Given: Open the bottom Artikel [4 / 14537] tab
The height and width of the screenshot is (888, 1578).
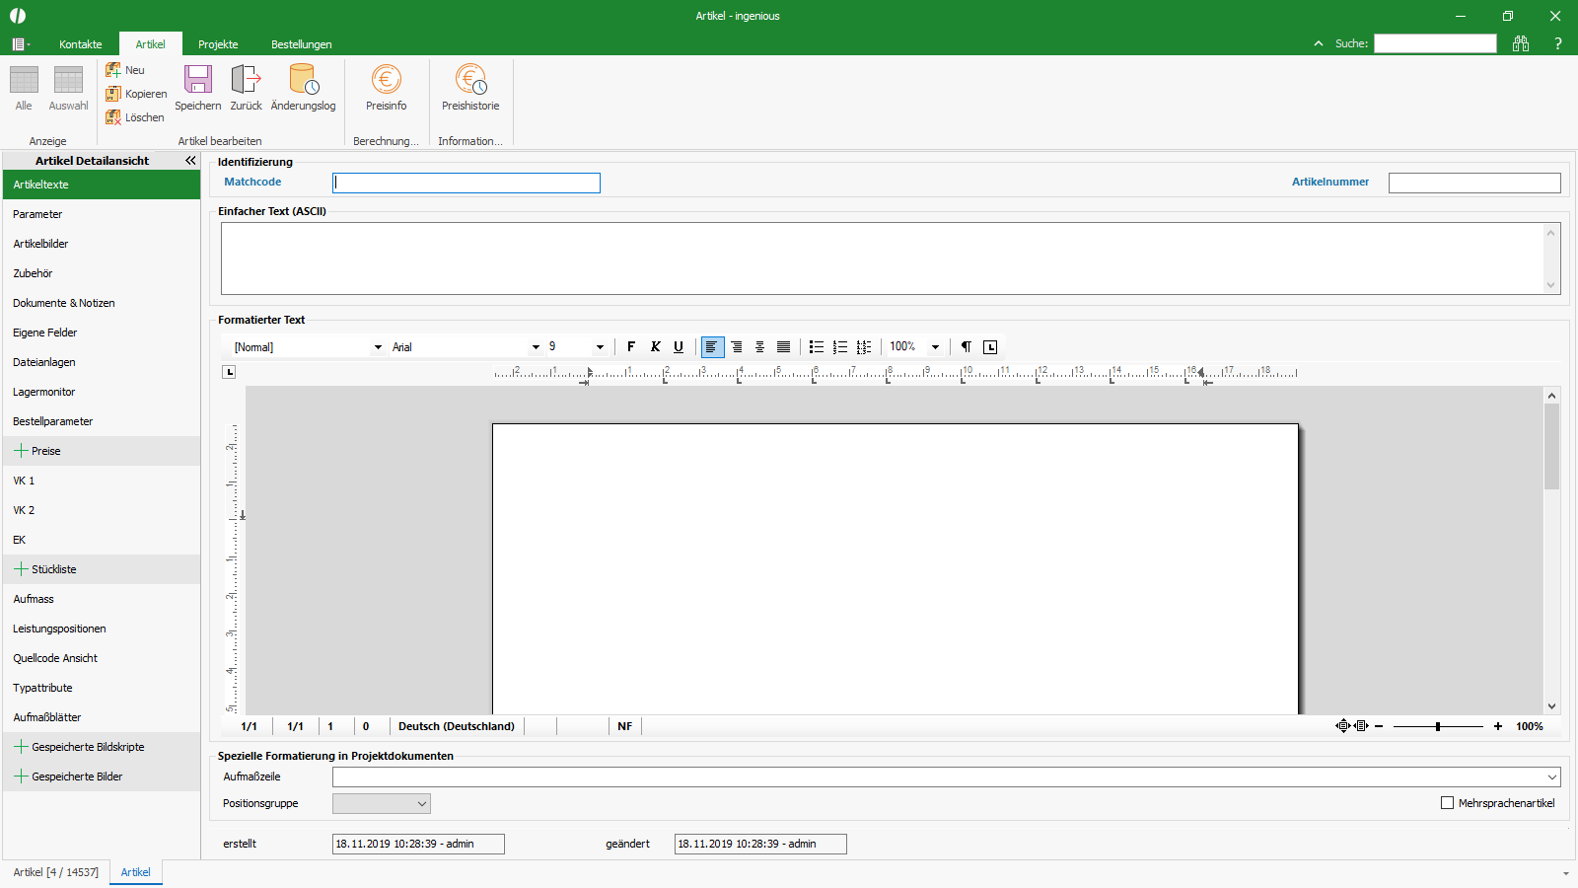Looking at the screenshot, I should tap(56, 872).
